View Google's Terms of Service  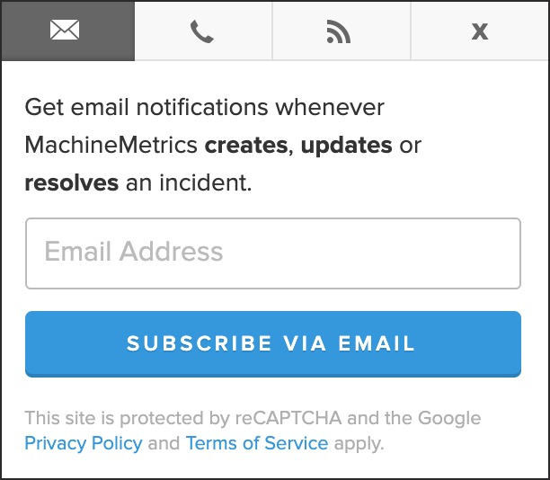pyautogui.click(x=257, y=443)
